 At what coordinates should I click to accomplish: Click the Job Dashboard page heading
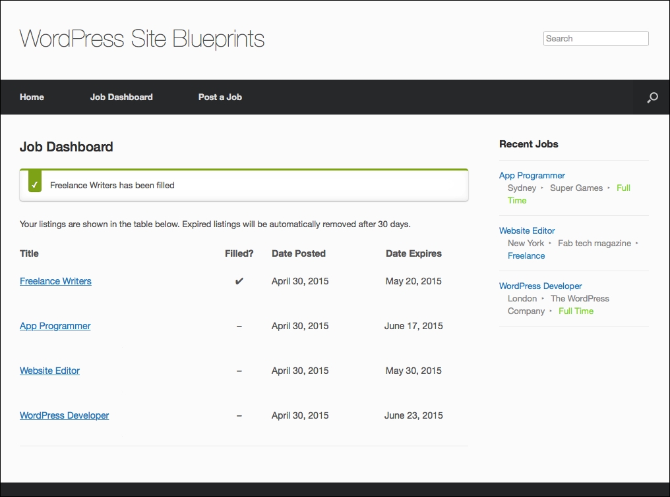[x=66, y=147]
